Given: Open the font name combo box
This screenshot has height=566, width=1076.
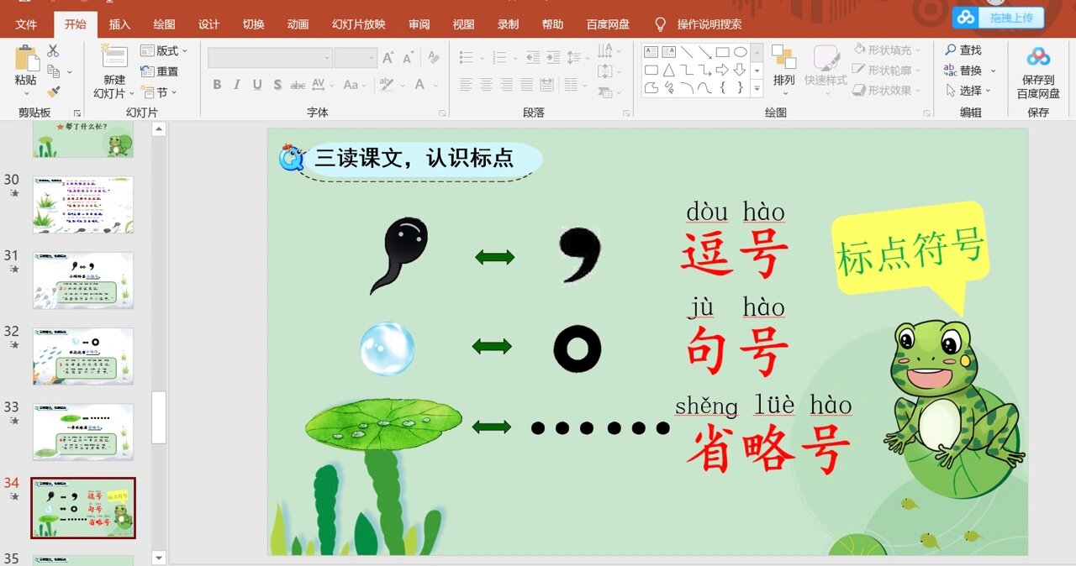Looking at the screenshot, I should click(270, 58).
